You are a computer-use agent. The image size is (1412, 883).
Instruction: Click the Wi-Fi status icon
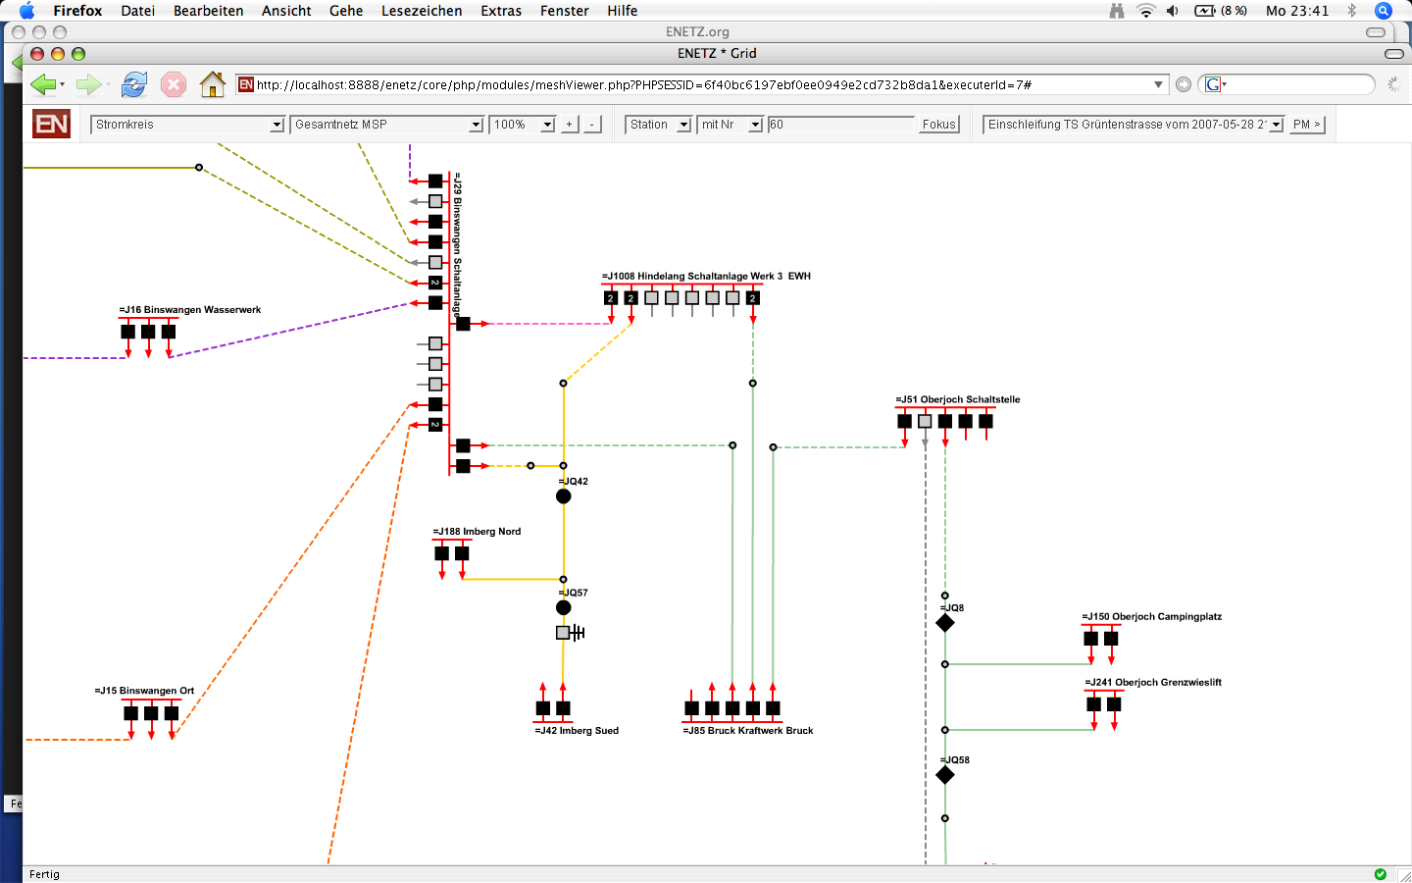point(1145,11)
